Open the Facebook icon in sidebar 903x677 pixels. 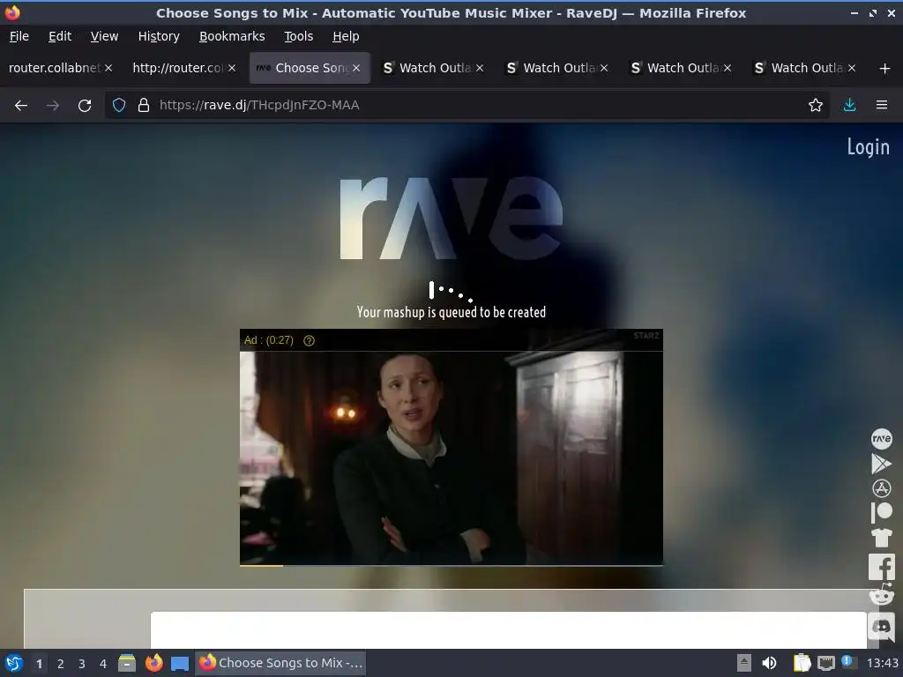click(x=881, y=567)
